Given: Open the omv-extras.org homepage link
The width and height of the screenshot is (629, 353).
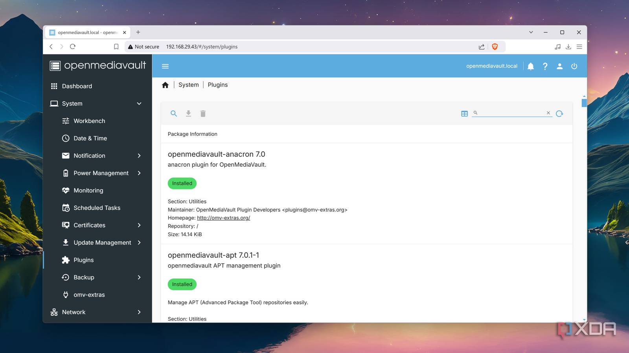Looking at the screenshot, I should 224,218.
